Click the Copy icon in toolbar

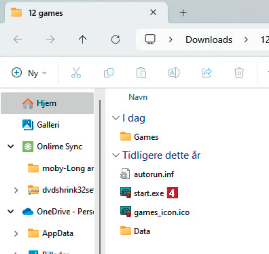tap(109, 73)
